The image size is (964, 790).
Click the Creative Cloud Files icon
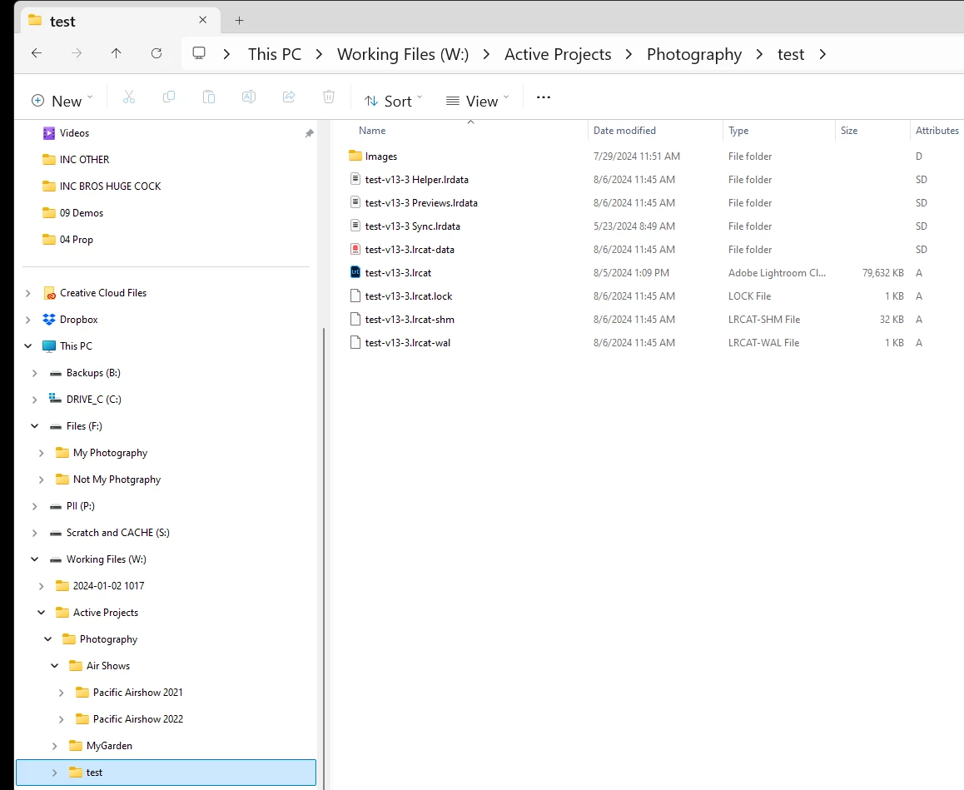pos(49,293)
